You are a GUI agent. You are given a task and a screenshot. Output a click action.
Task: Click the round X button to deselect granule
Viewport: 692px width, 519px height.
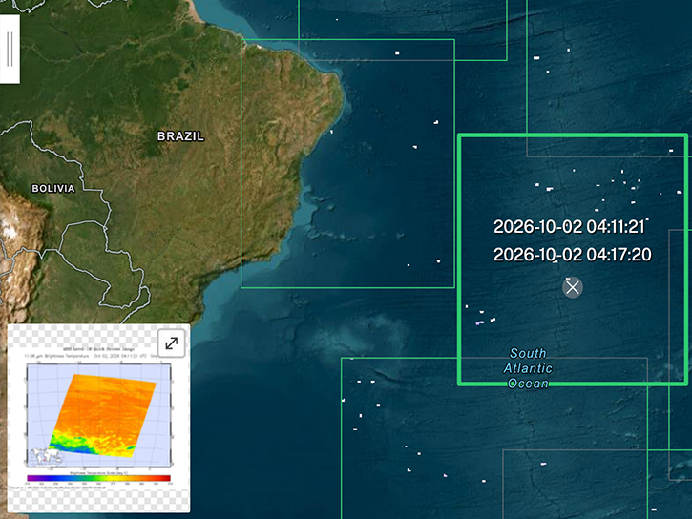pos(573,287)
